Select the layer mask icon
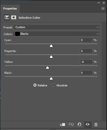Viewport: 107px width, 130px height. click(x=14, y=18)
